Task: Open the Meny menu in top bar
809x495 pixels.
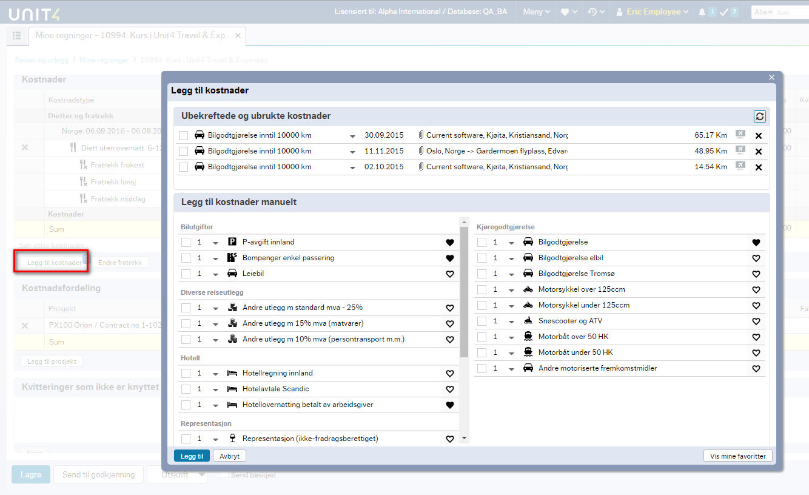Action: pyautogui.click(x=536, y=12)
